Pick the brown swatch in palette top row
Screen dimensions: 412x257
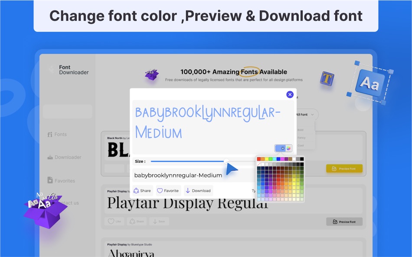click(290, 159)
